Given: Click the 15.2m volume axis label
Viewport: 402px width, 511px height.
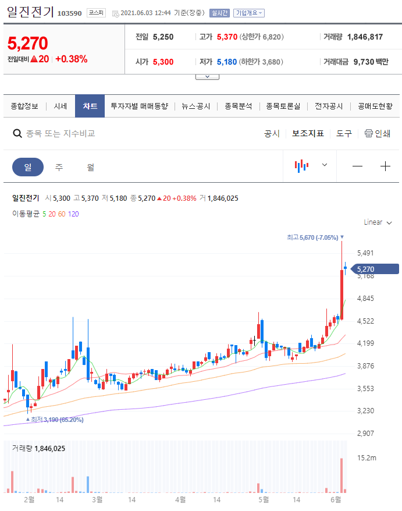Looking at the screenshot, I should [367, 458].
